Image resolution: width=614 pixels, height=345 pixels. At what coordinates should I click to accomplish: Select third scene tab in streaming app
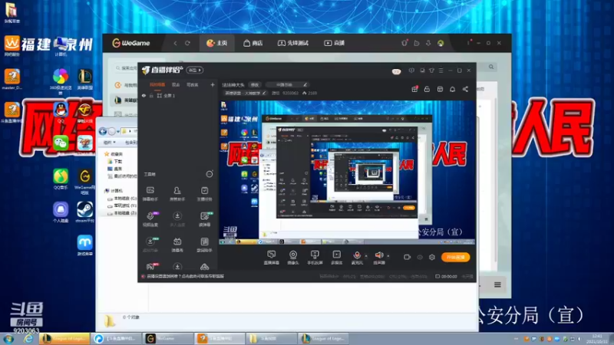193,84
